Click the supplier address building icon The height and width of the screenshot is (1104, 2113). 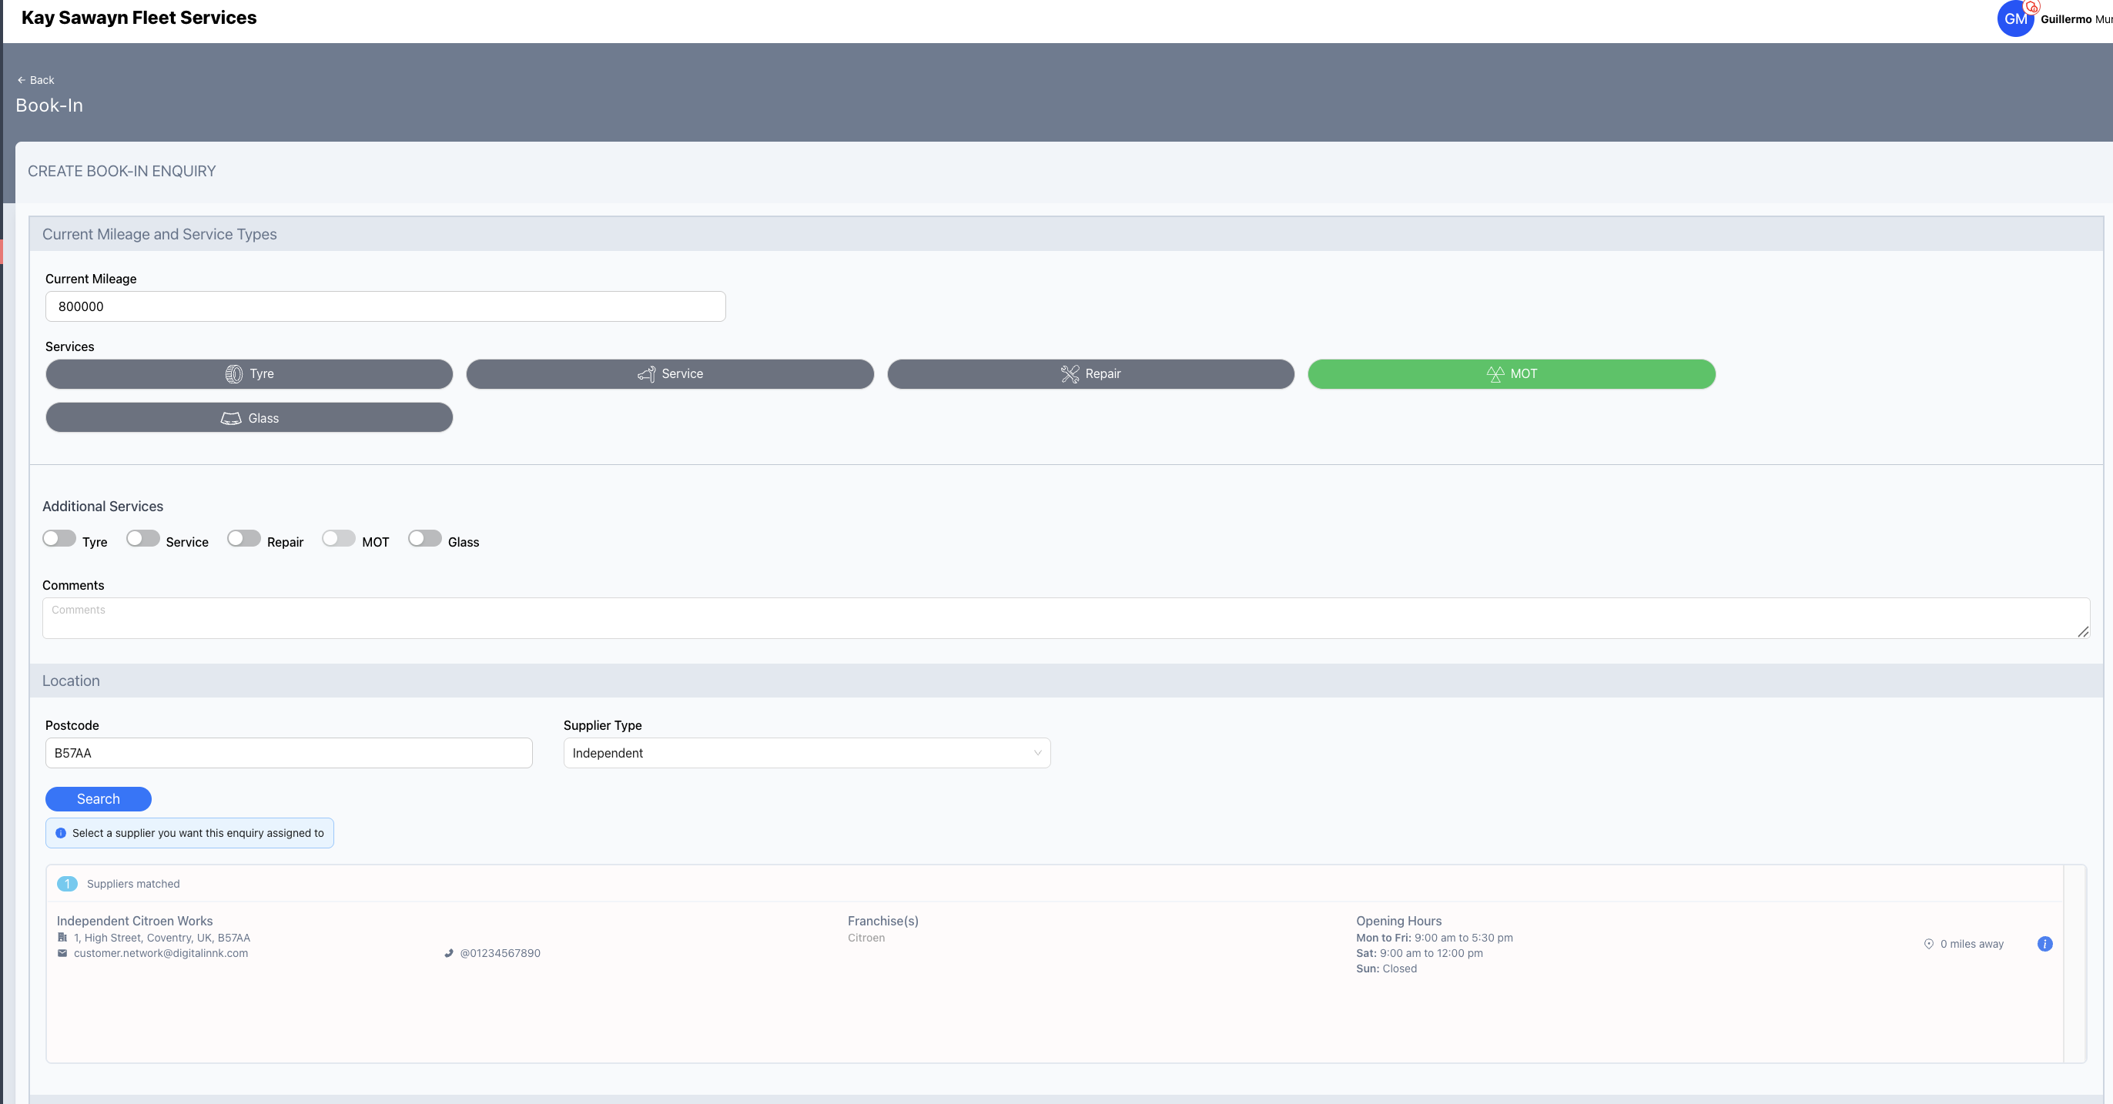click(x=62, y=938)
